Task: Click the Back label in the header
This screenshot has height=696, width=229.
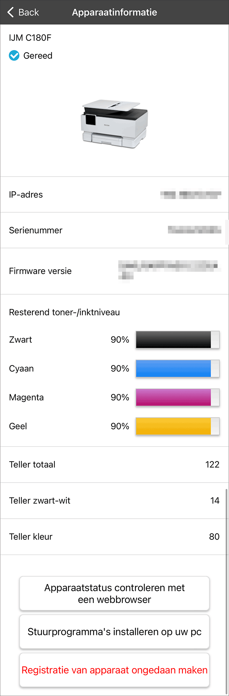Action: (29, 12)
